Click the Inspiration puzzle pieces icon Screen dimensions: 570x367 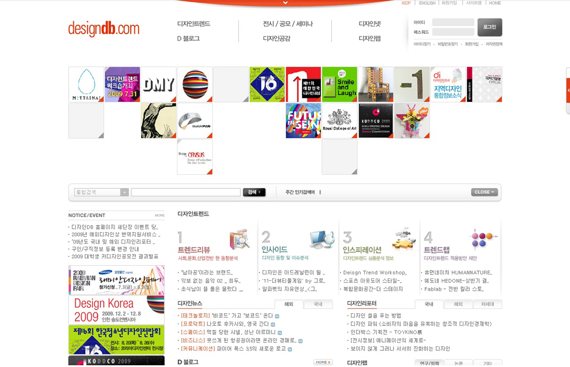pos(403,238)
